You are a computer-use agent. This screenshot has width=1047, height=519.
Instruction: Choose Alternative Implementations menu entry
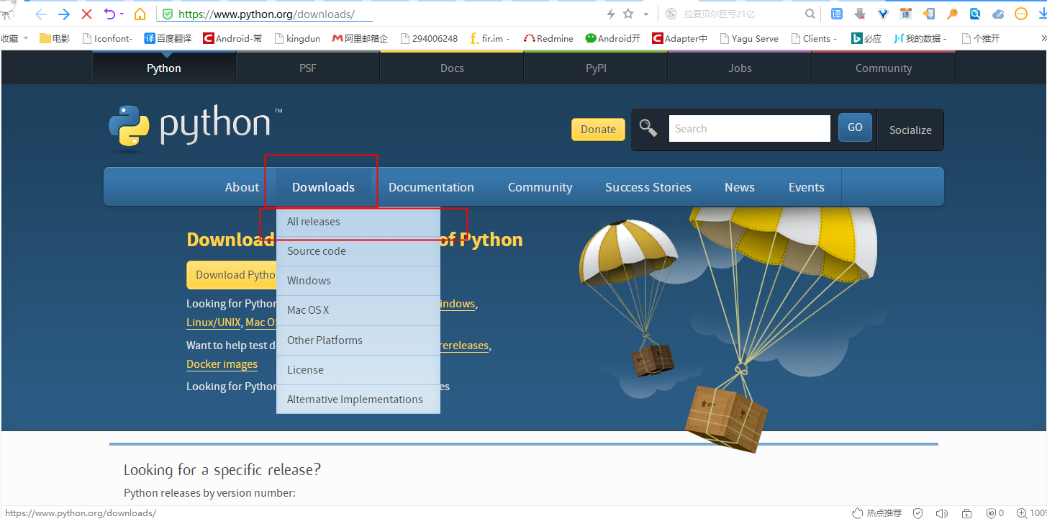pos(358,400)
